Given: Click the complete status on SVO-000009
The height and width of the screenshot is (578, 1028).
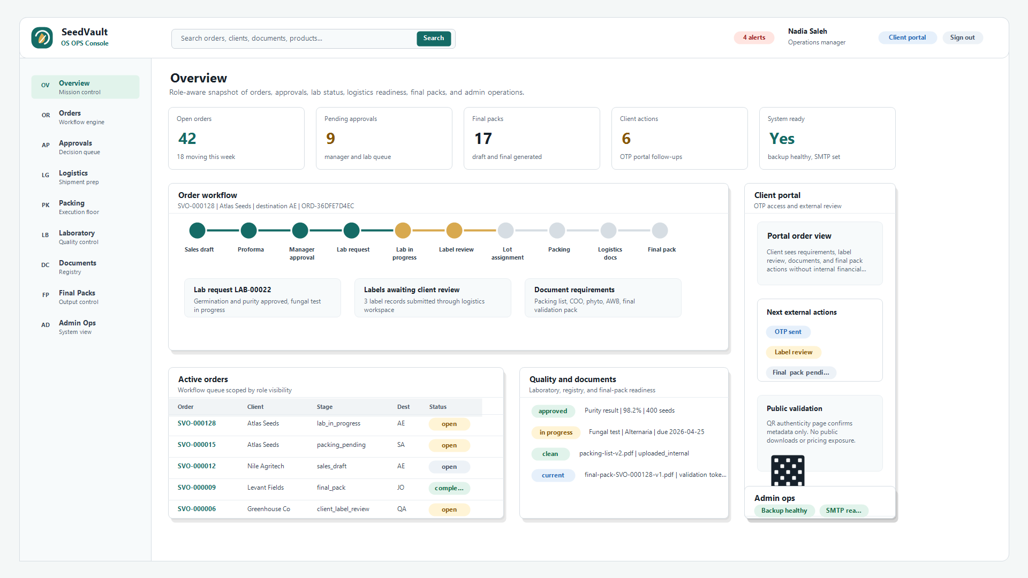Looking at the screenshot, I should [449, 488].
